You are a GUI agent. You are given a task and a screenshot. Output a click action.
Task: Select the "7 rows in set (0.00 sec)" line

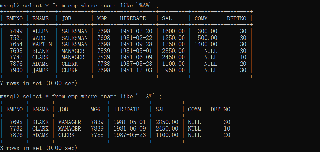tap(39, 83)
